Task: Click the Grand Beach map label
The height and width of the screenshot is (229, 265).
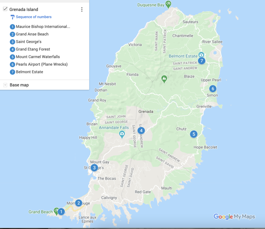Action: [41, 212]
